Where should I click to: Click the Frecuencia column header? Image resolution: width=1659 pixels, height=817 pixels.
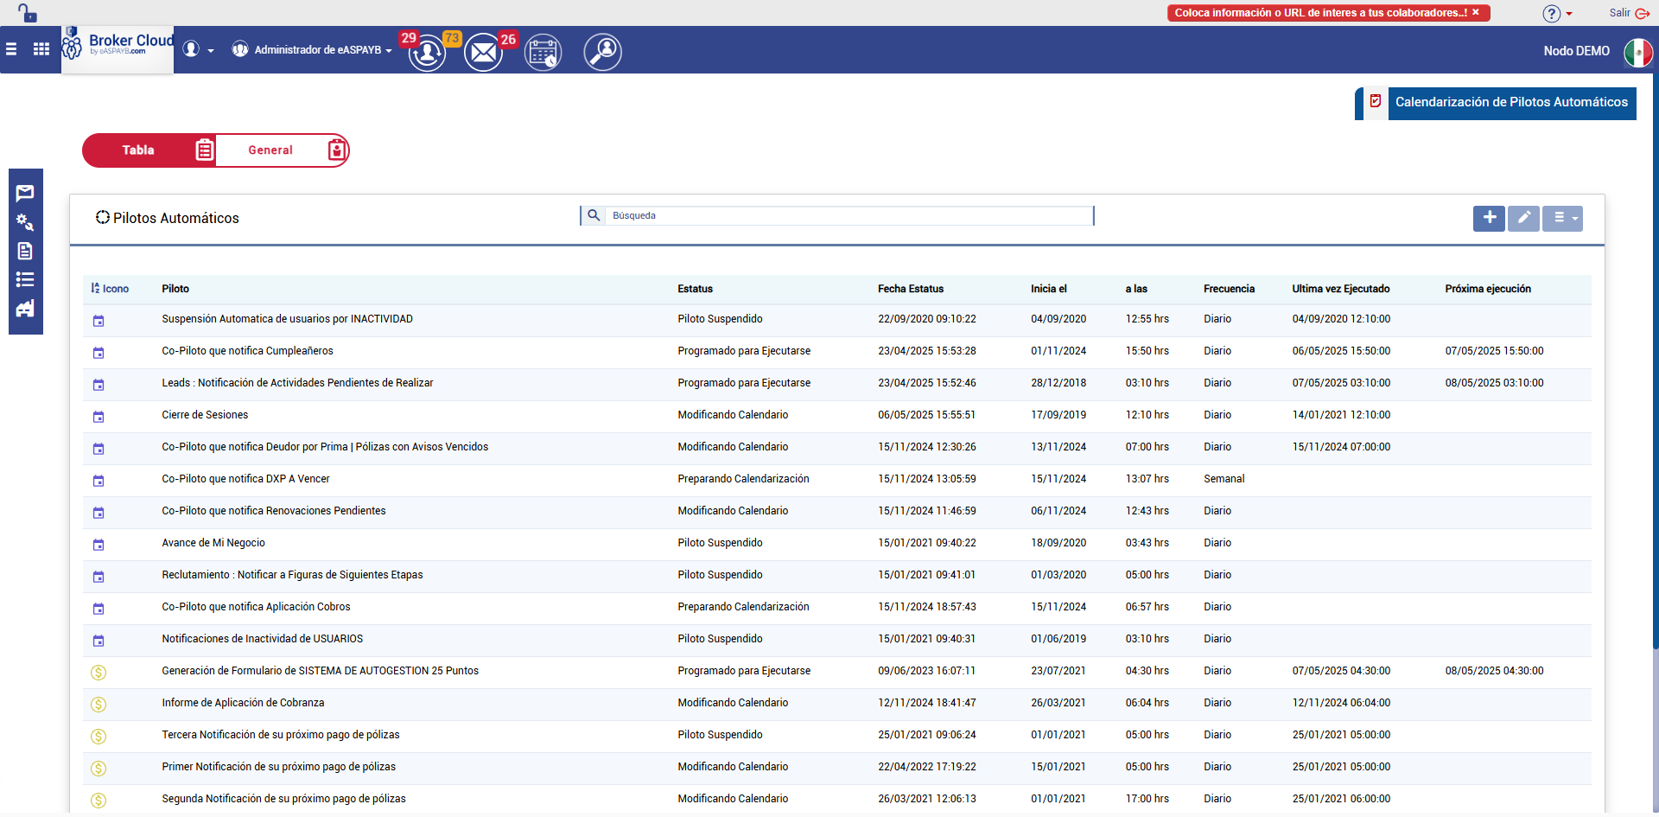pos(1229,289)
